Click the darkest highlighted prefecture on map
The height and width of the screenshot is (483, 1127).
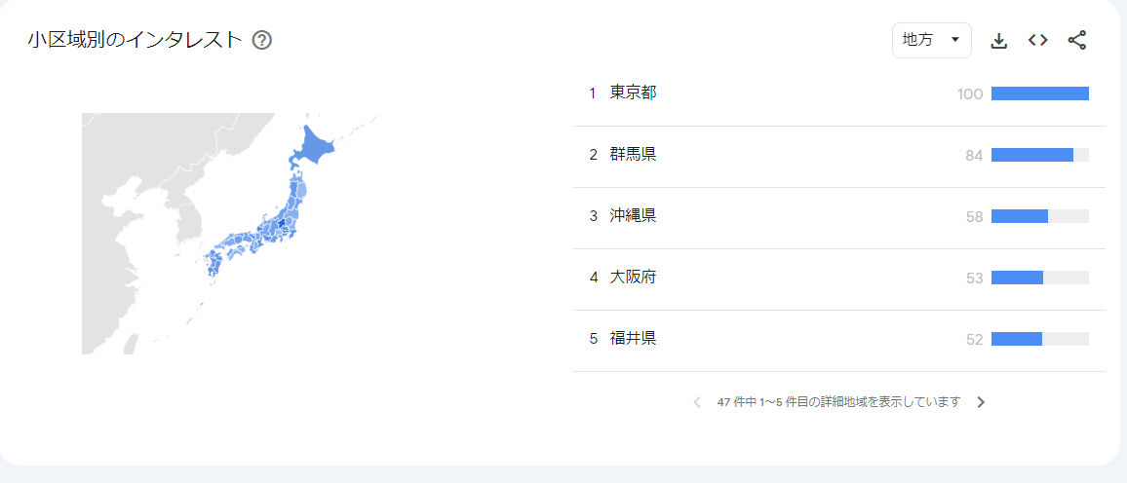tap(281, 224)
